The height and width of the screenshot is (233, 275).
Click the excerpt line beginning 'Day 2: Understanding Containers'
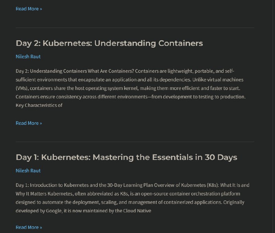(125, 71)
